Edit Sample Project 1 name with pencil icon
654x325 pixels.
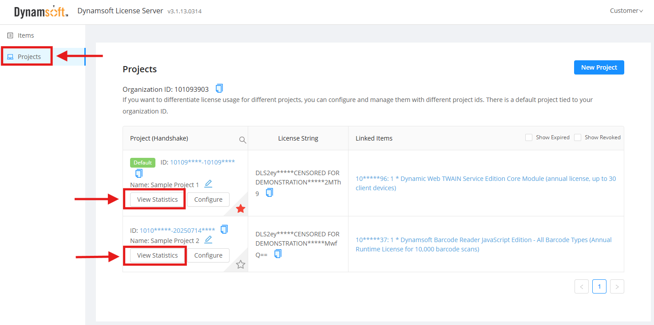208,184
